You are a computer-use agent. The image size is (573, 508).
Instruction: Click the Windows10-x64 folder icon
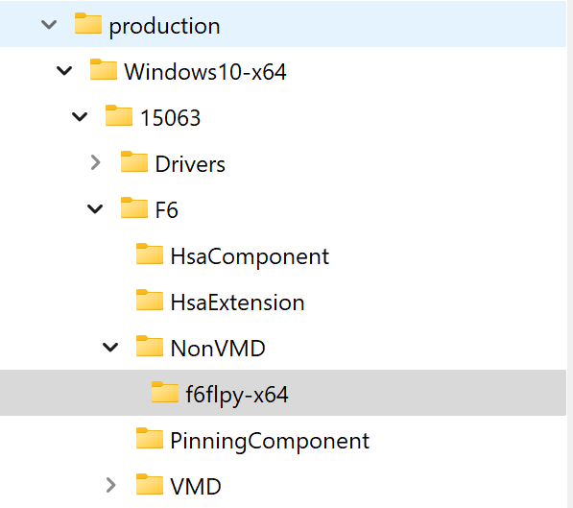pos(104,69)
